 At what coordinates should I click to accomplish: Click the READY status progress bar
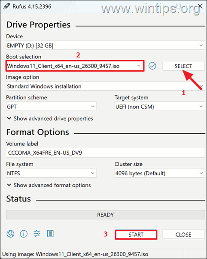tap(105, 215)
